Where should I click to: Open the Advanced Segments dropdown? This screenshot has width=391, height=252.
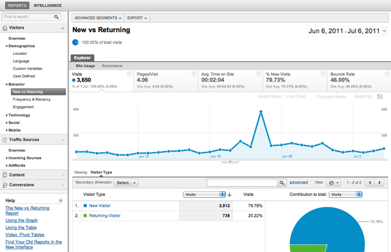(x=98, y=18)
